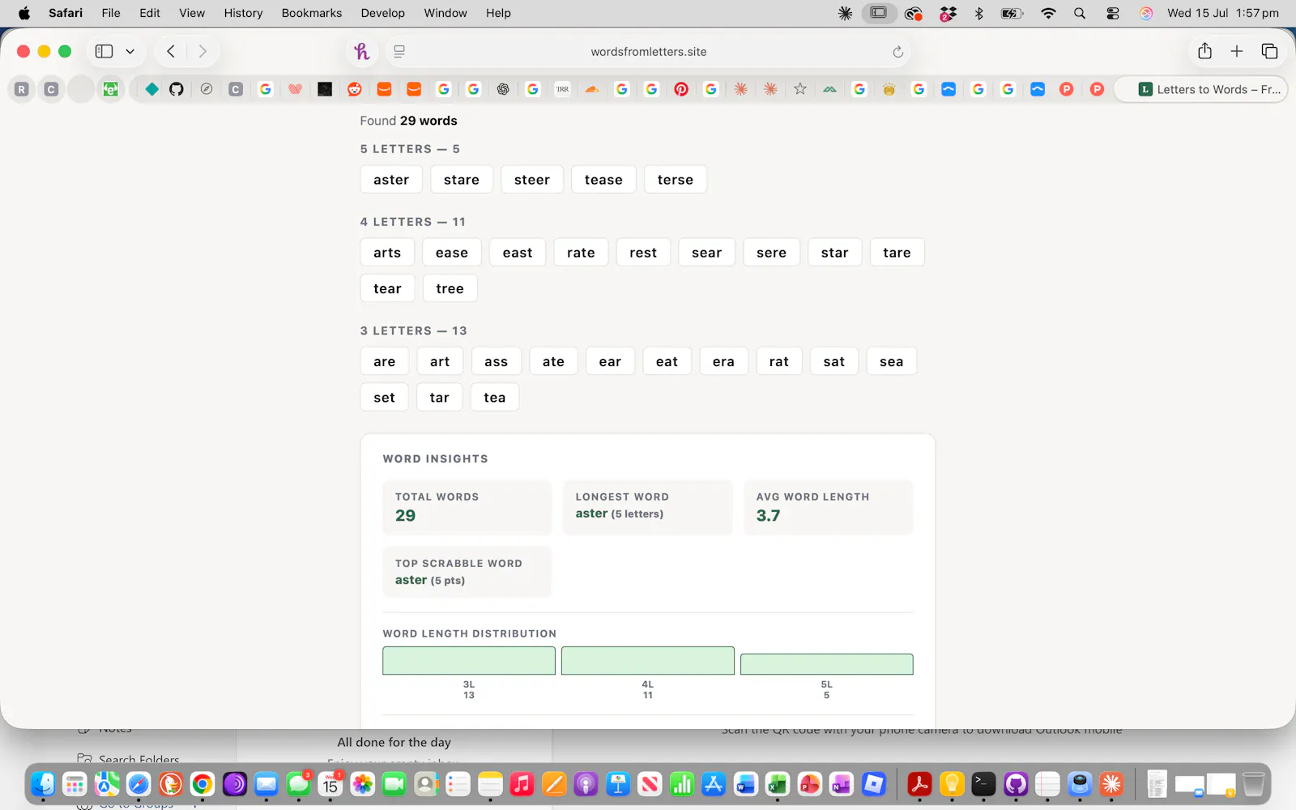Open Microsoft Excel from the Dock
Viewport: 1296px width, 810px height.
[x=778, y=784]
